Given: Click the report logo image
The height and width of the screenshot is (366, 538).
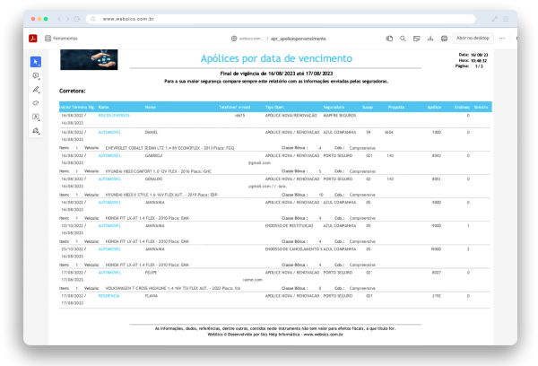Looking at the screenshot, I should point(89,59).
